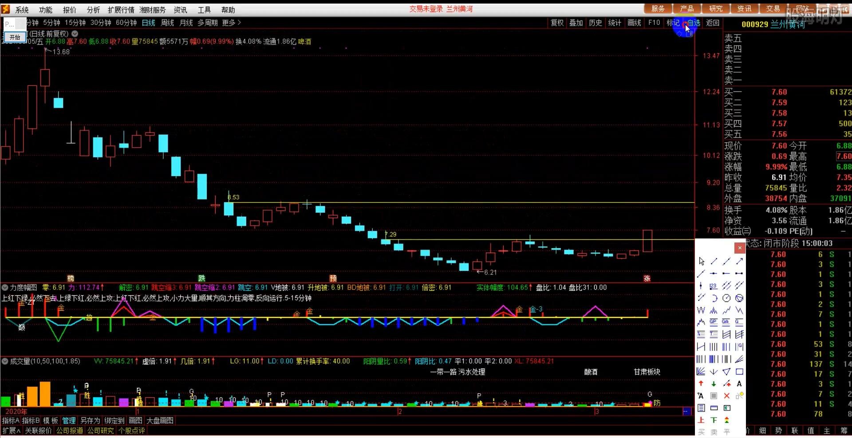Select the rectangle drawing tool
Screen dimensions: 852x438
(739, 372)
